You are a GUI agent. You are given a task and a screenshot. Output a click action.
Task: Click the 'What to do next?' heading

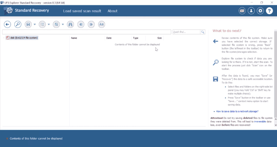[227, 31]
